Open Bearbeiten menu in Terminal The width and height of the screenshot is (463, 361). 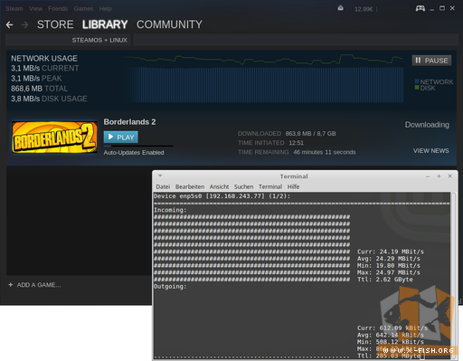[x=190, y=186]
